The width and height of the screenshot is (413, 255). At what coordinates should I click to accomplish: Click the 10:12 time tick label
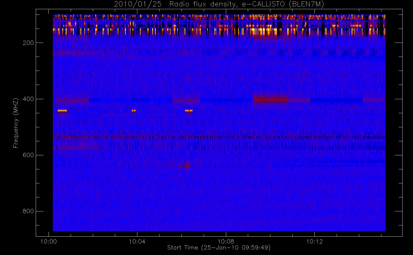pyautogui.click(x=314, y=241)
